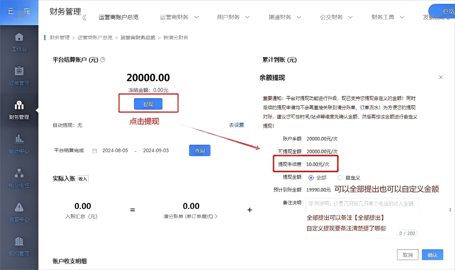Click 确认 in the withdrawal dialog
The image size is (455, 270).
(433, 255)
